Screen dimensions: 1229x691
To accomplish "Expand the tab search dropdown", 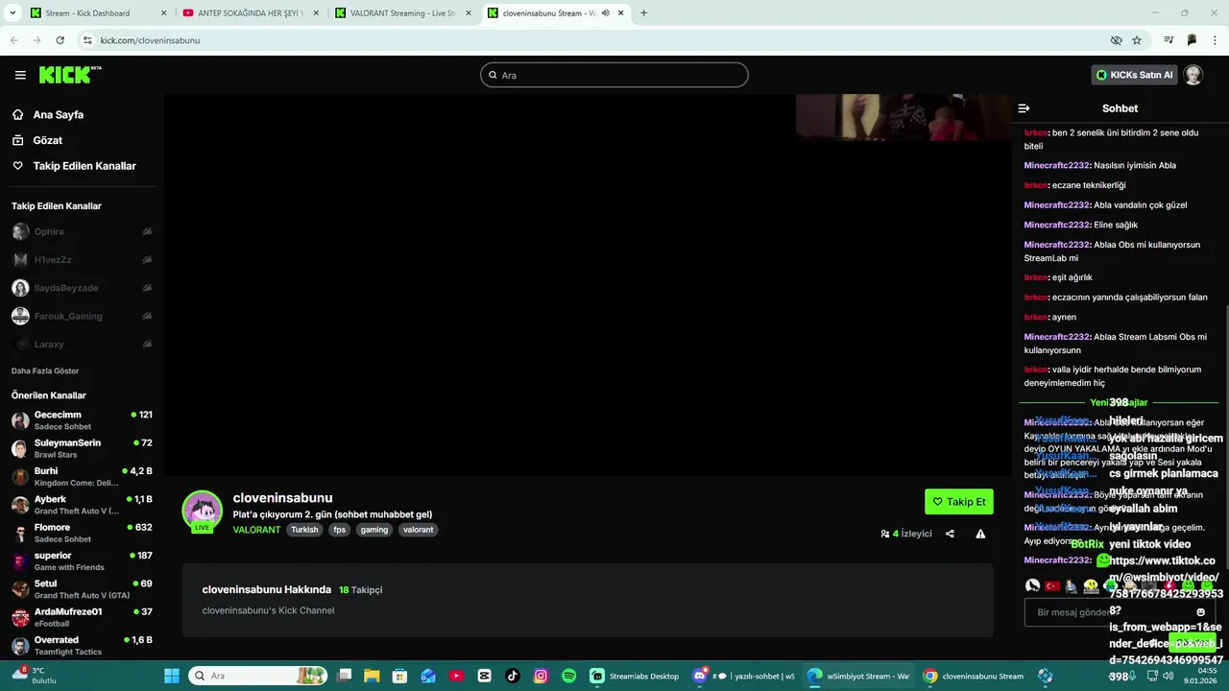I will tap(12, 13).
